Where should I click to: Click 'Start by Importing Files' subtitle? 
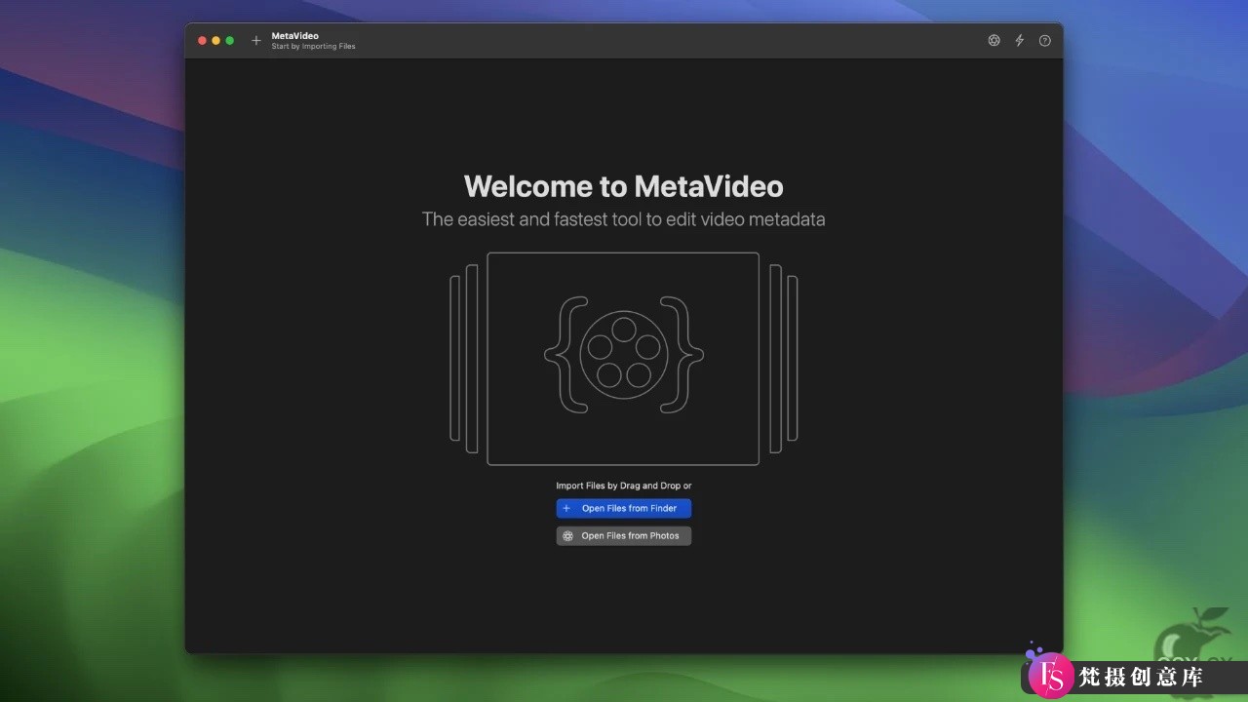click(x=314, y=47)
